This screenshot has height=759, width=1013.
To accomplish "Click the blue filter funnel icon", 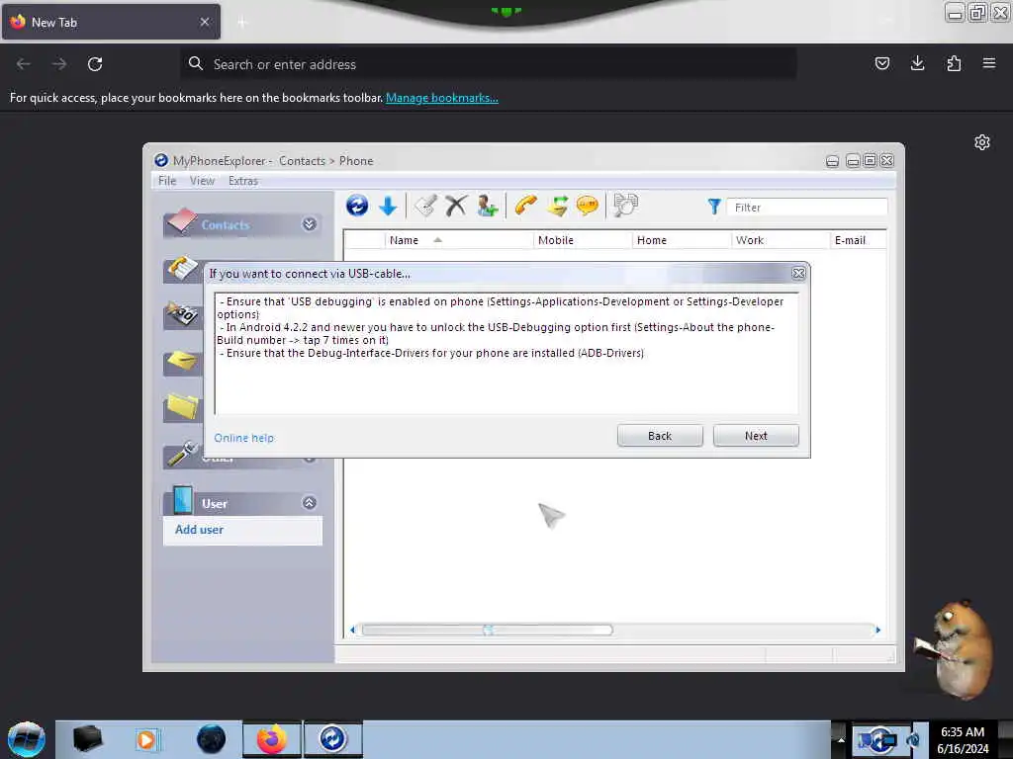I will (714, 207).
